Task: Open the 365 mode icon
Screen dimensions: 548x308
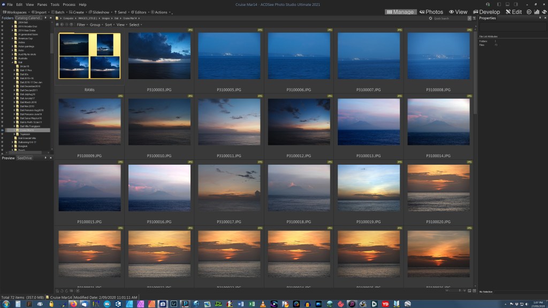Action: (529, 12)
